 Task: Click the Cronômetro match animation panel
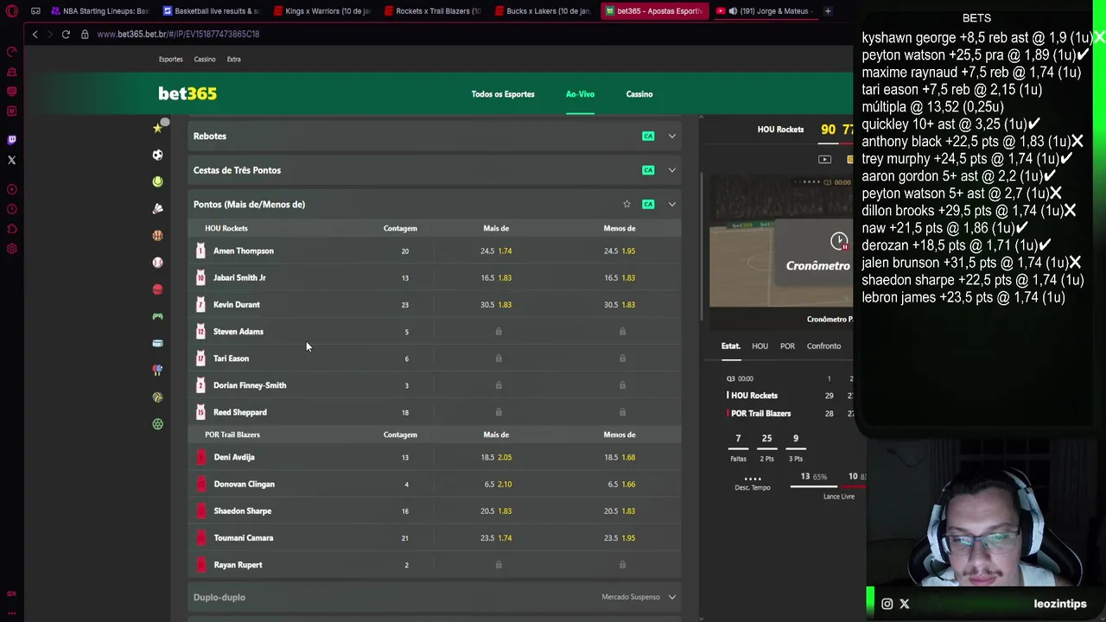(780, 241)
